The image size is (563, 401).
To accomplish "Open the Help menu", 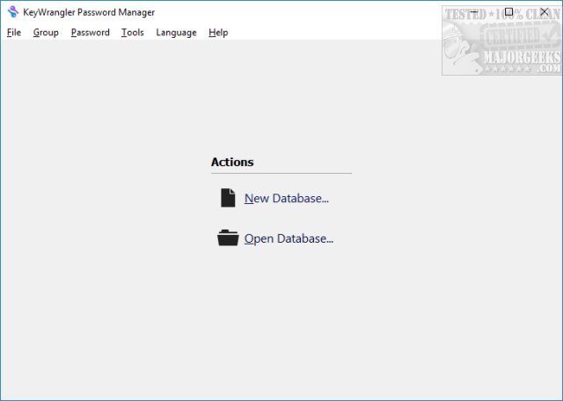I will [x=218, y=33].
